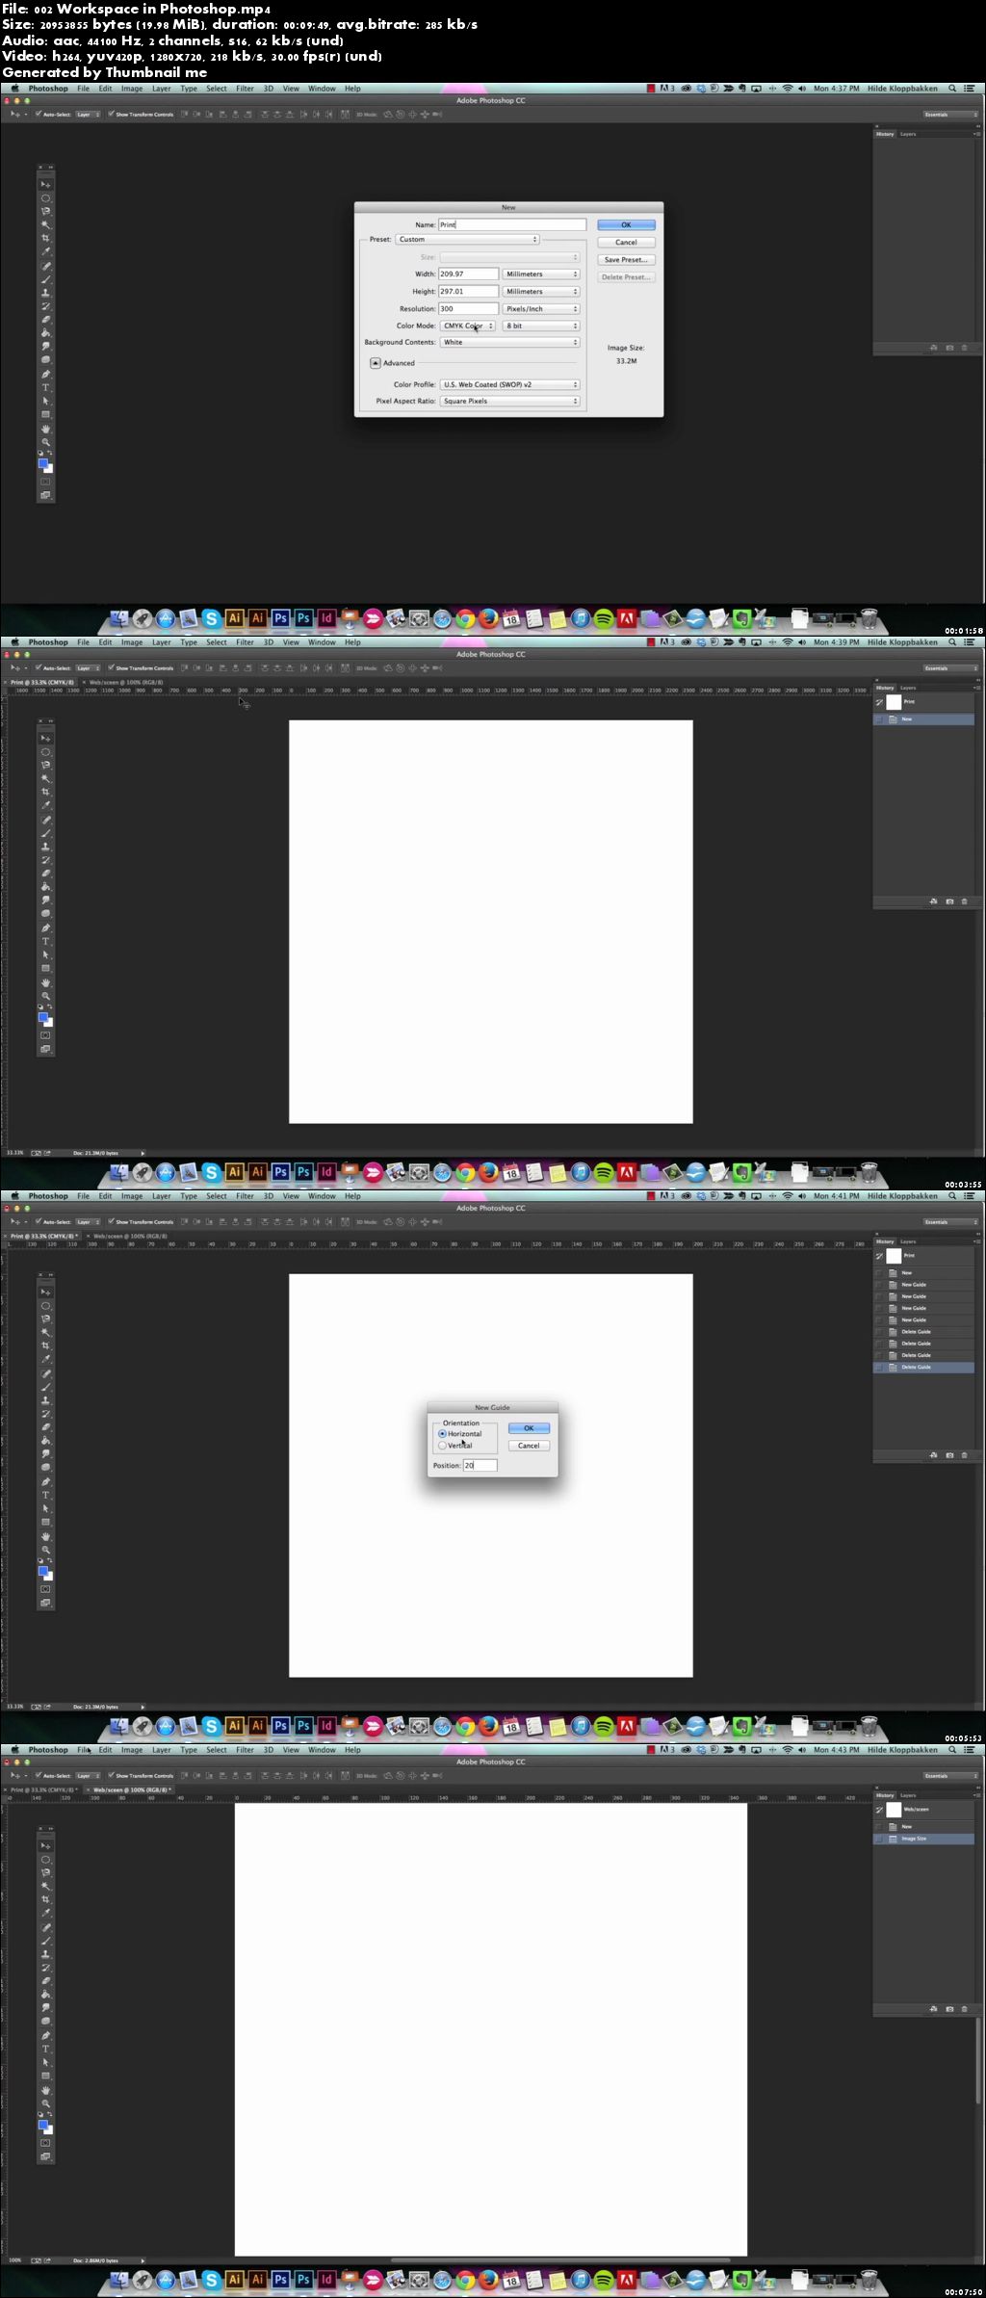The height and width of the screenshot is (2298, 986).
Task: Select the Move tool in the 4:37 PM frame
Action: coord(45,185)
